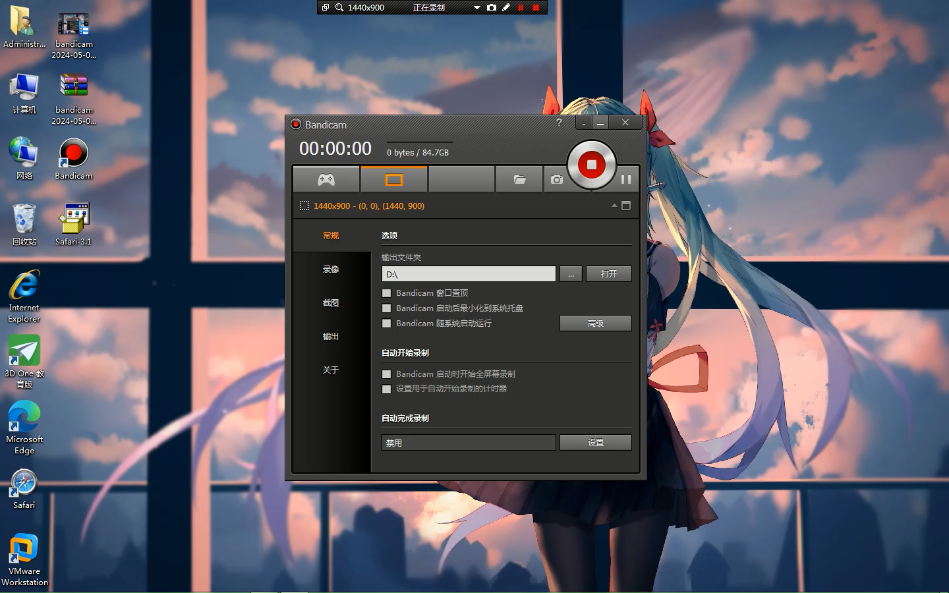Click the 00:00:00 recording timer
This screenshot has height=593, width=949.
click(x=335, y=149)
